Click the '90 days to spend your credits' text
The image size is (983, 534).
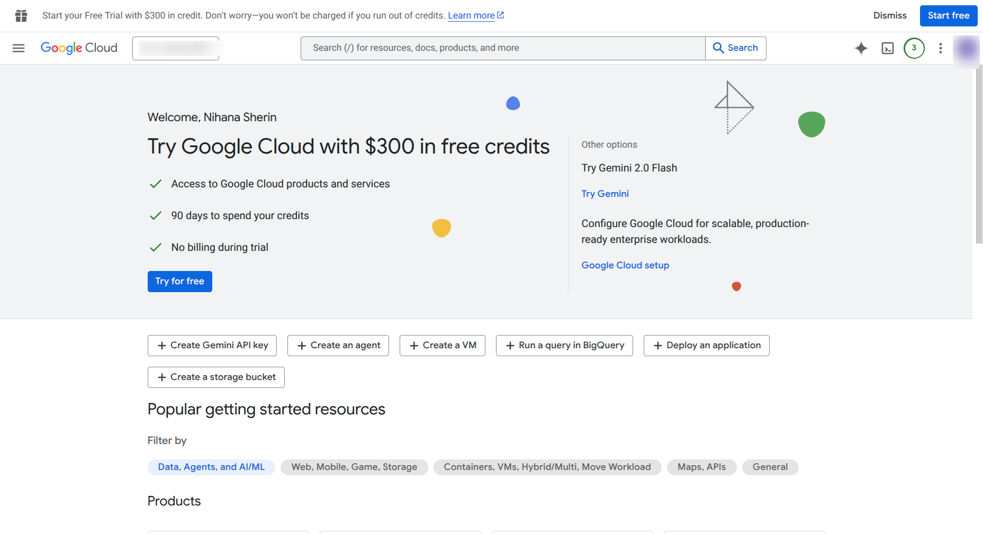[x=240, y=216]
